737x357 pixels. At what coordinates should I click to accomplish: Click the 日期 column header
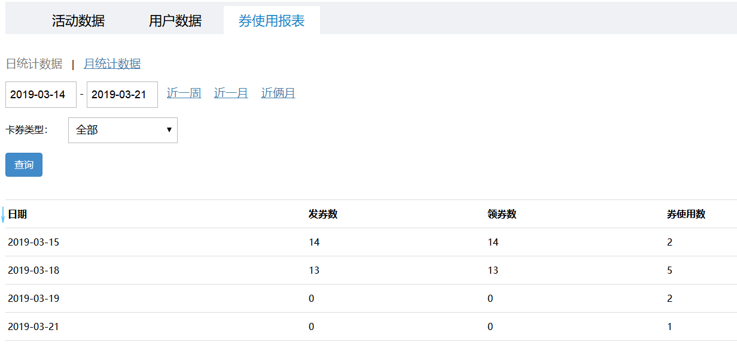click(19, 214)
